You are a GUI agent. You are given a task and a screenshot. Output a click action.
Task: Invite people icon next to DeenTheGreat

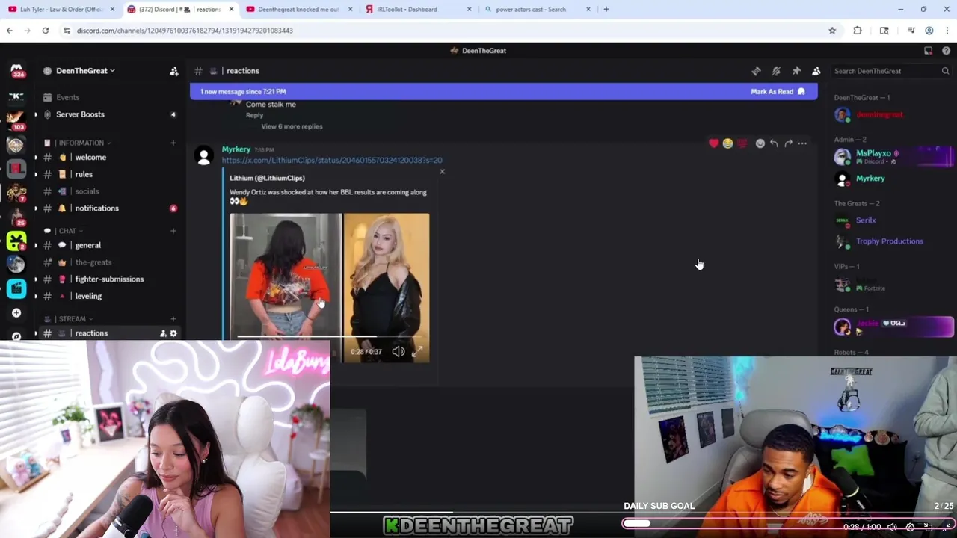coord(173,71)
